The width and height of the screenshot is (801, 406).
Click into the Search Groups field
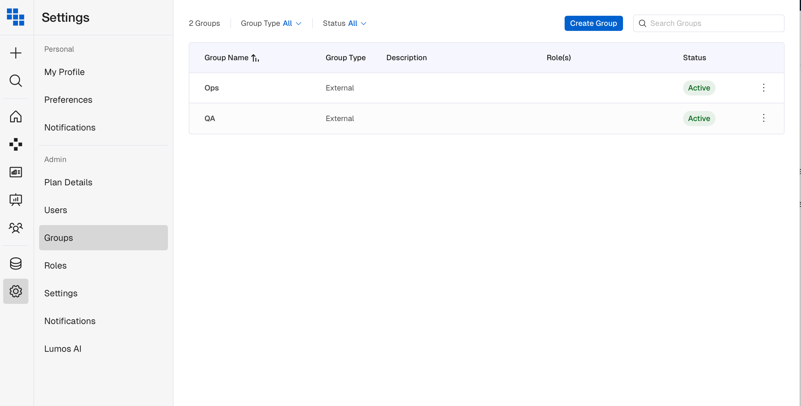click(x=713, y=23)
